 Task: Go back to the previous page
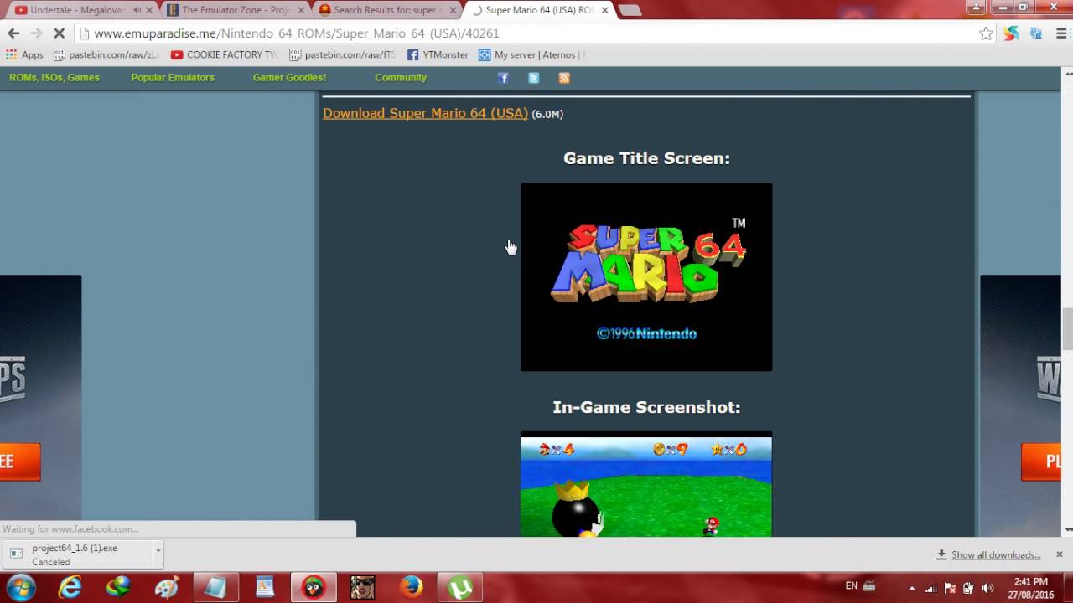coord(13,33)
